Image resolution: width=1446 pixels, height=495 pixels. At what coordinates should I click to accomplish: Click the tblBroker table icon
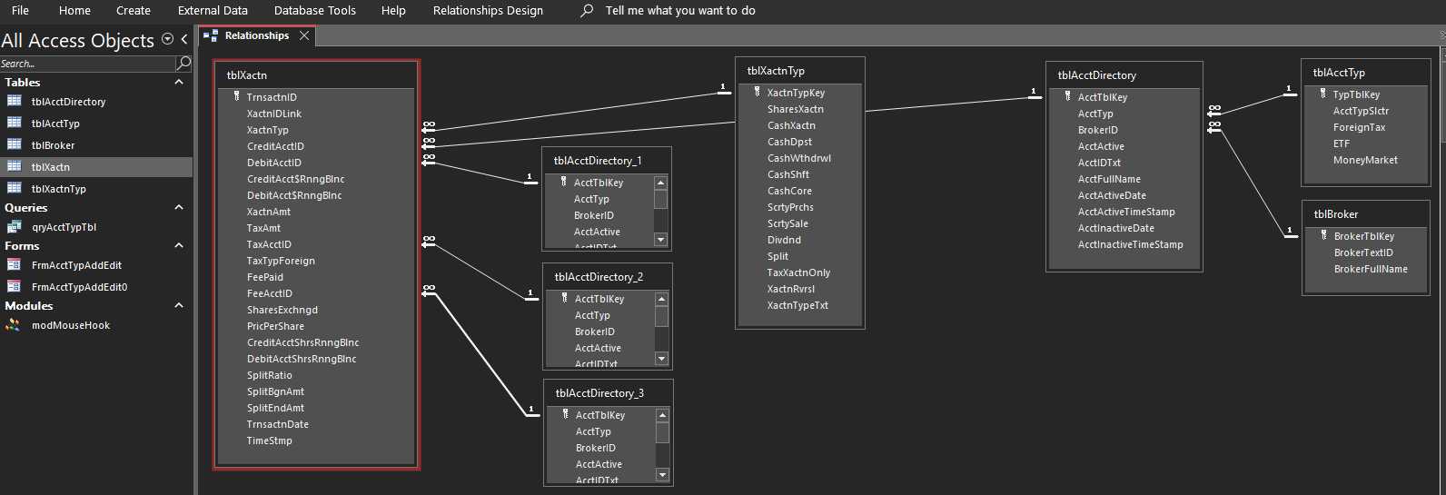tap(15, 144)
